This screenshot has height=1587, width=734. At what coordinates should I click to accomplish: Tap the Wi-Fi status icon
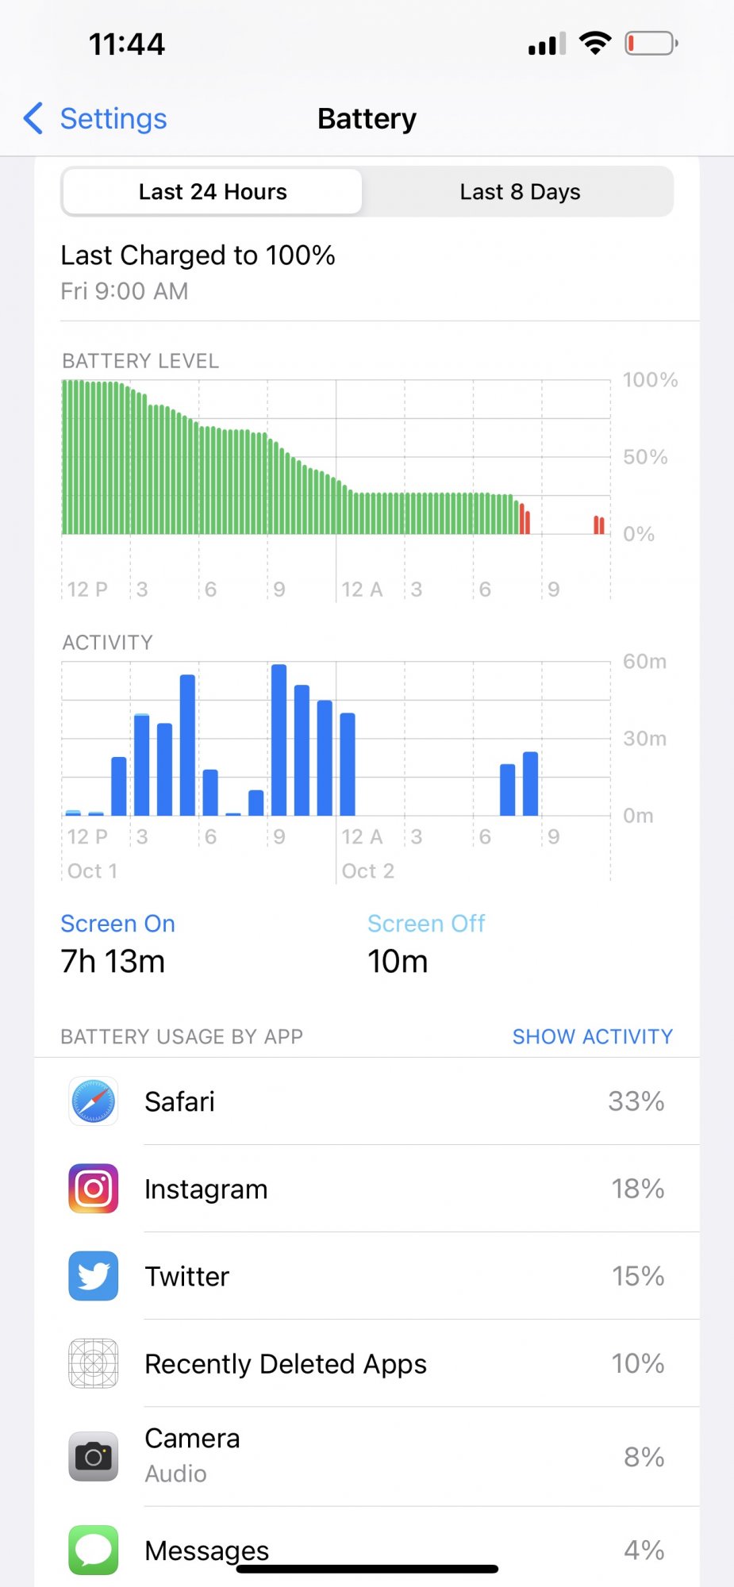[x=595, y=43]
